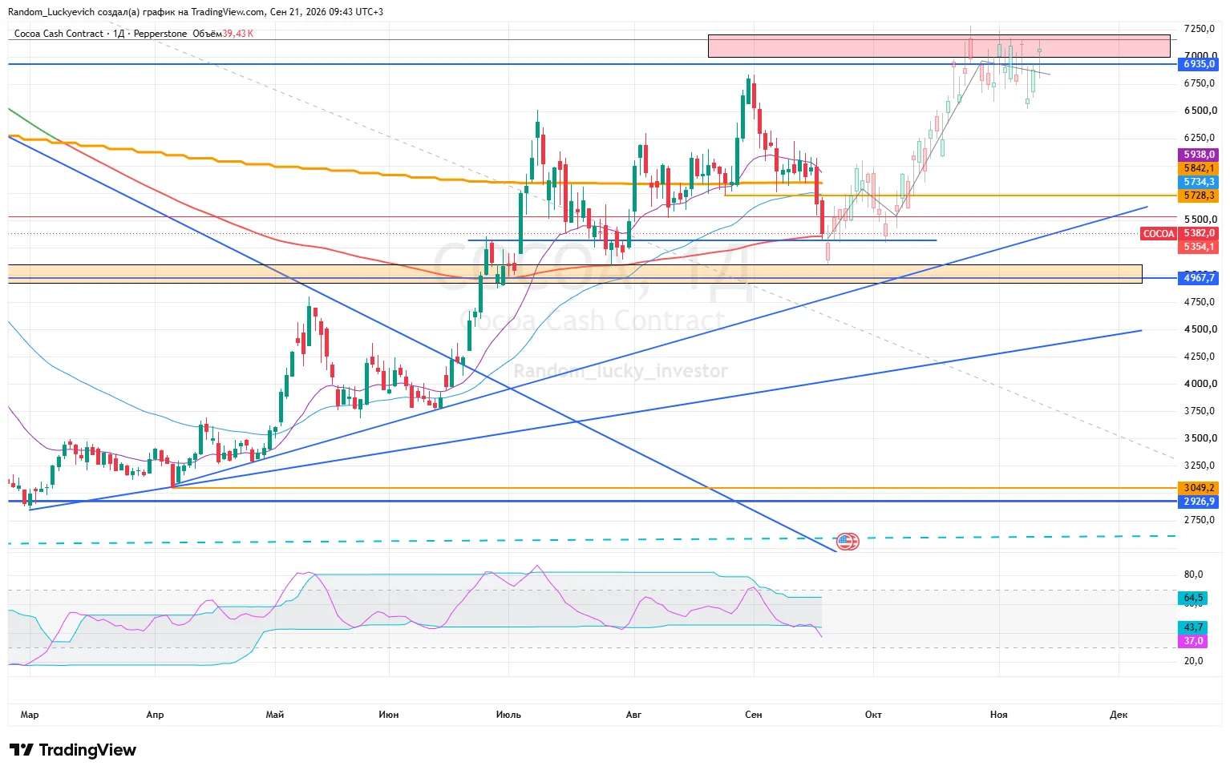Click the Объём 39,43 K volume readout
The height and width of the screenshot is (774, 1230).
coord(223,34)
